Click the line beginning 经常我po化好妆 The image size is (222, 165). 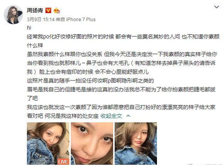tap(123, 37)
